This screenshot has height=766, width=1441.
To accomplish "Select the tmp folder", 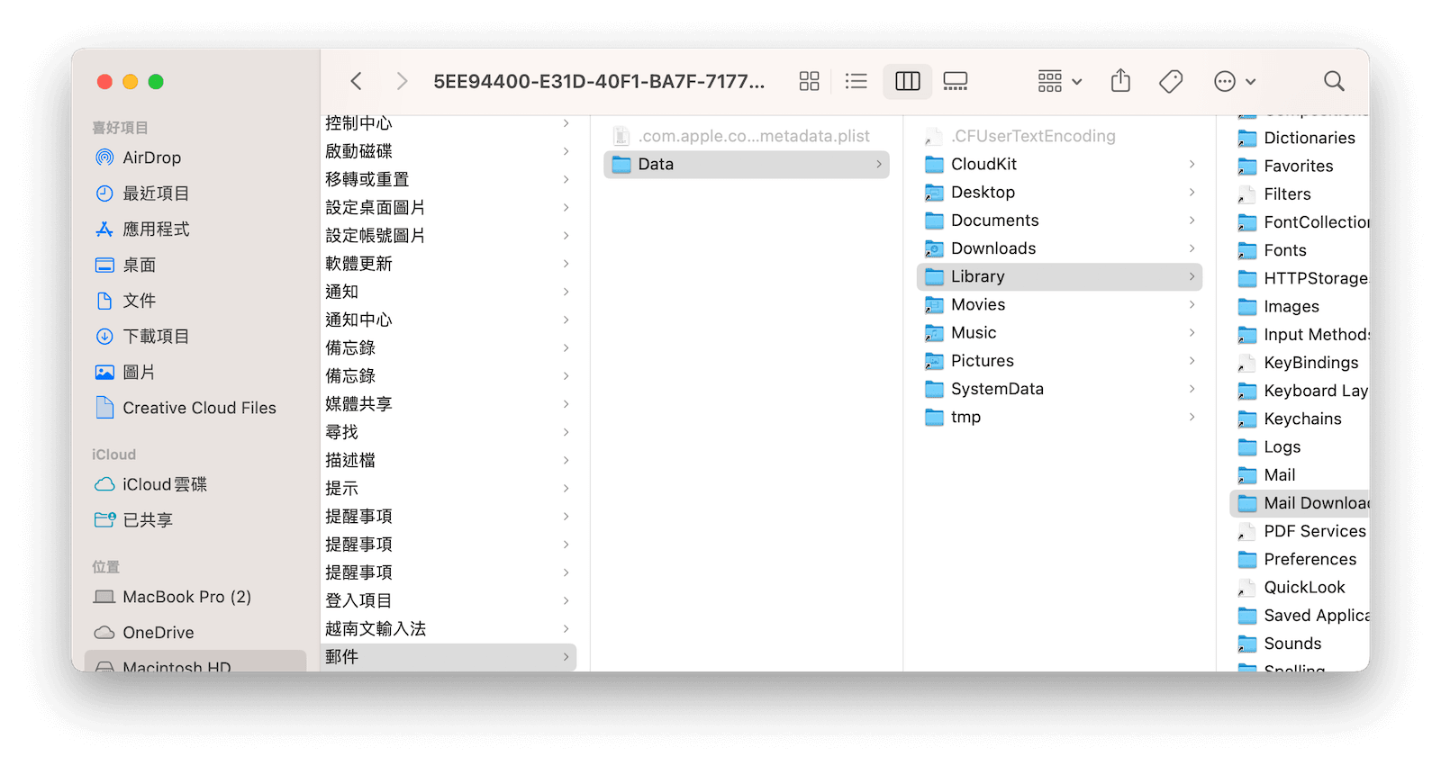I will click(1059, 417).
